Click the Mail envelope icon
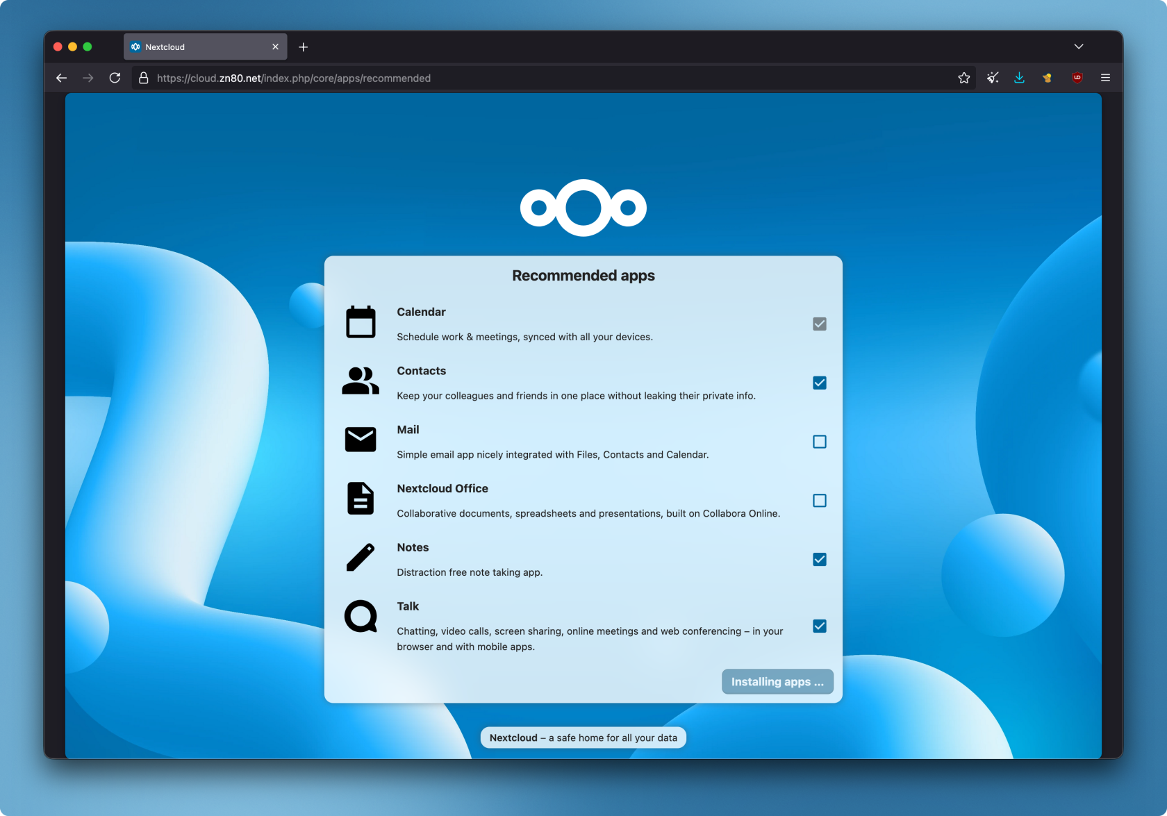The image size is (1167, 816). click(361, 440)
